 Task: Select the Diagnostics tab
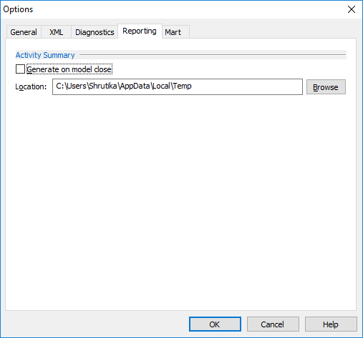[x=95, y=32]
